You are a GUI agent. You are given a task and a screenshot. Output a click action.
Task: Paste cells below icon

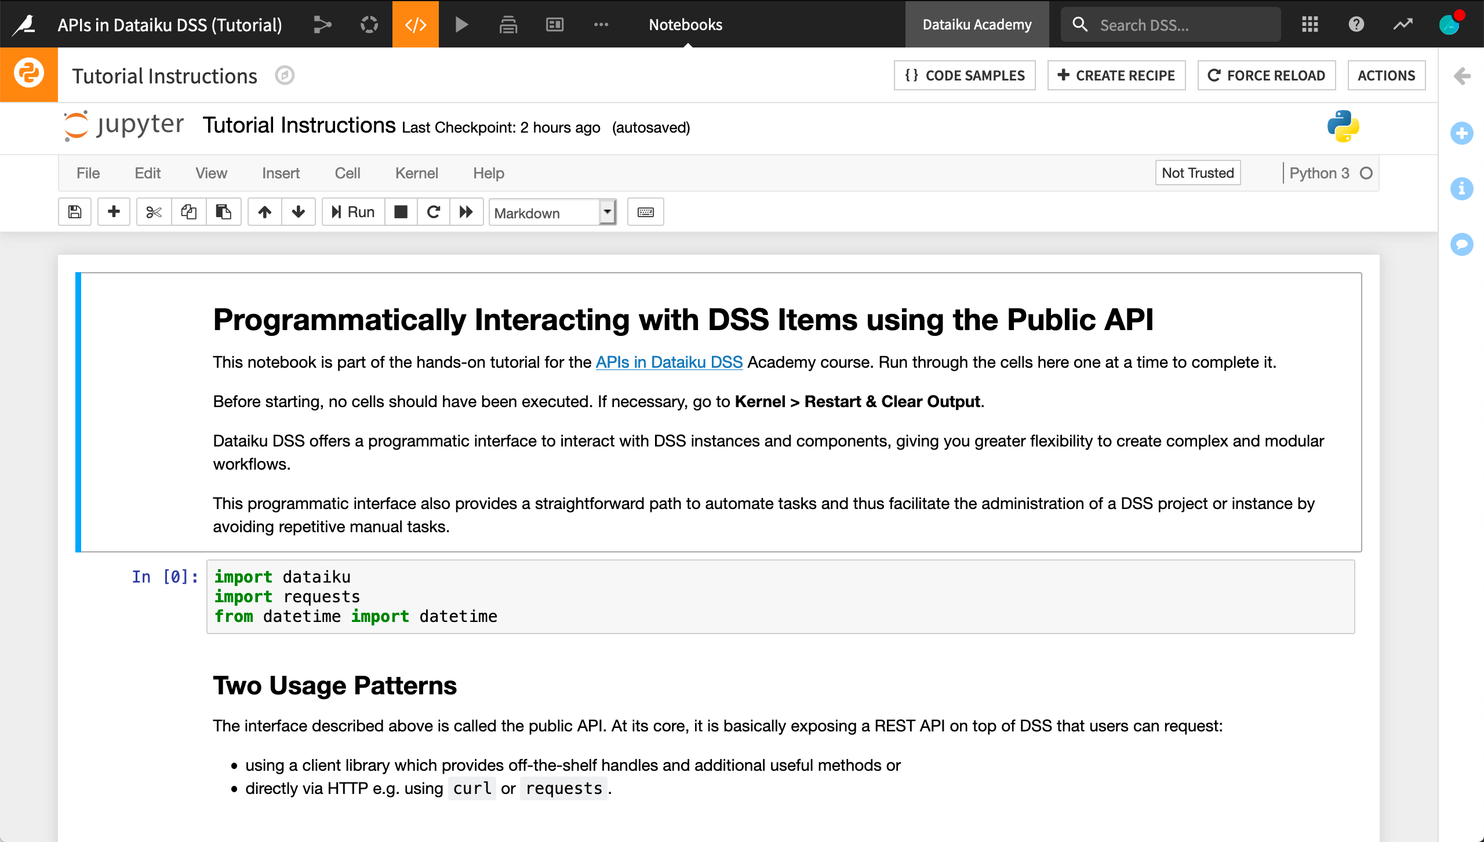223,212
